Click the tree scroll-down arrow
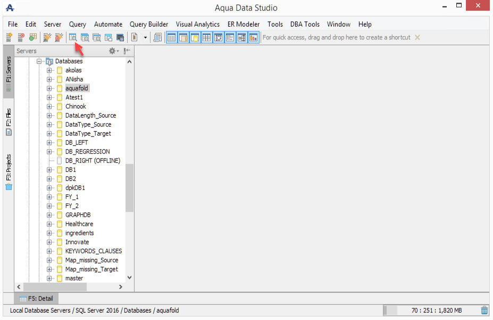The image size is (493, 320). tap(129, 277)
